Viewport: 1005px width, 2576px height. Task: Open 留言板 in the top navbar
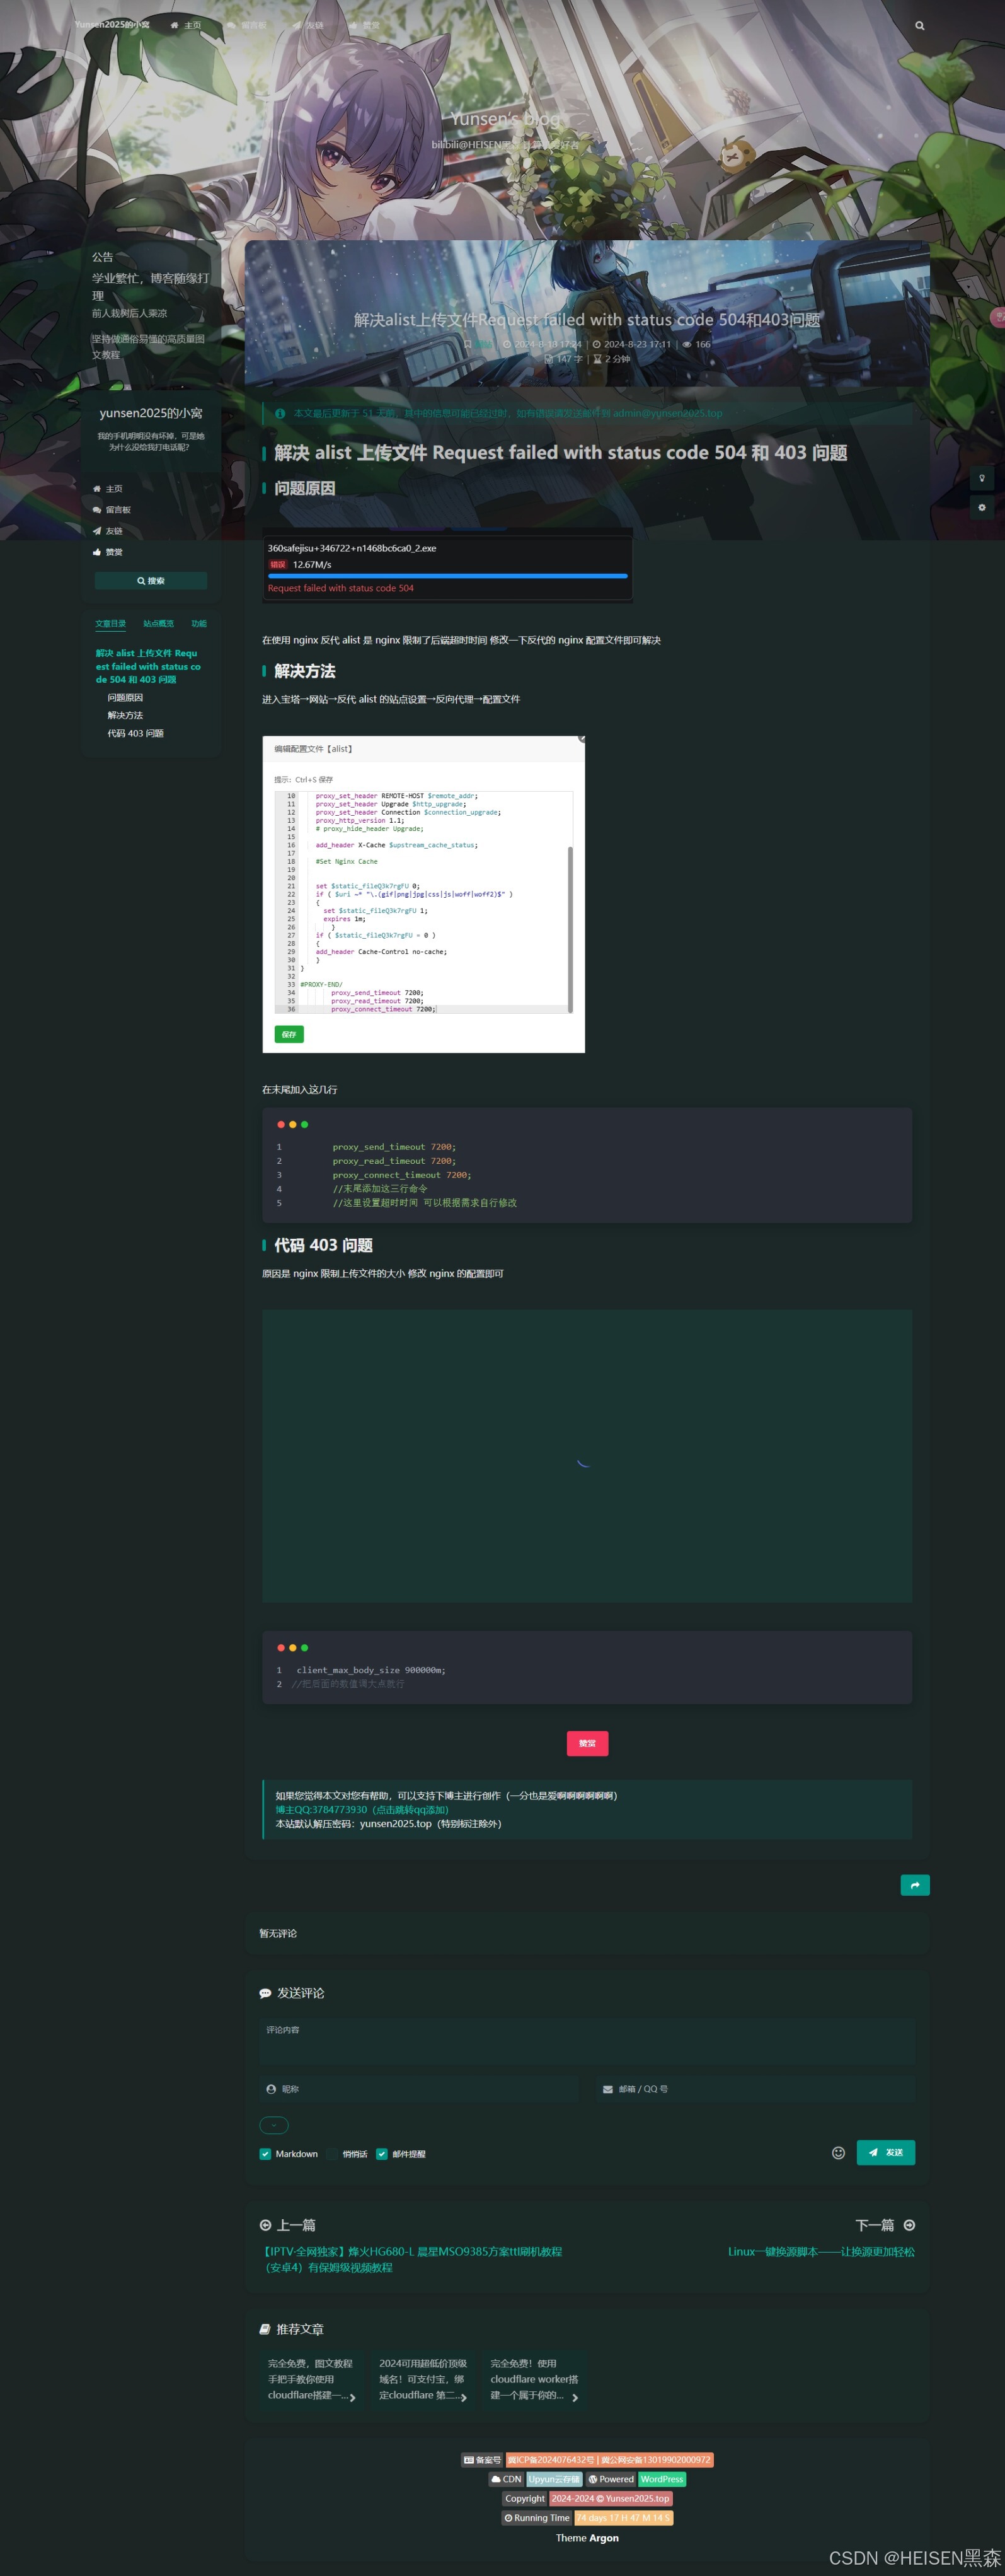tap(247, 25)
